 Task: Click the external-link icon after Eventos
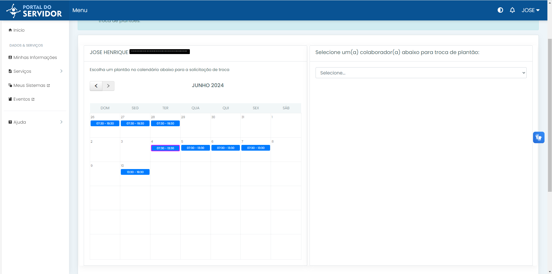click(x=33, y=99)
